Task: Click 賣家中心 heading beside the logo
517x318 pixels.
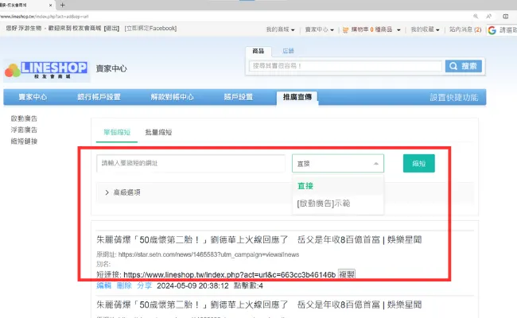Action: click(111, 68)
